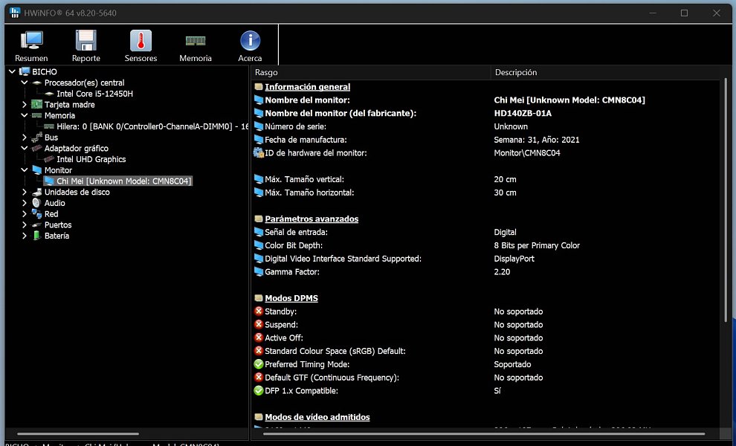The width and height of the screenshot is (736, 446).
Task: Click the Información general section heading
Action: click(308, 87)
